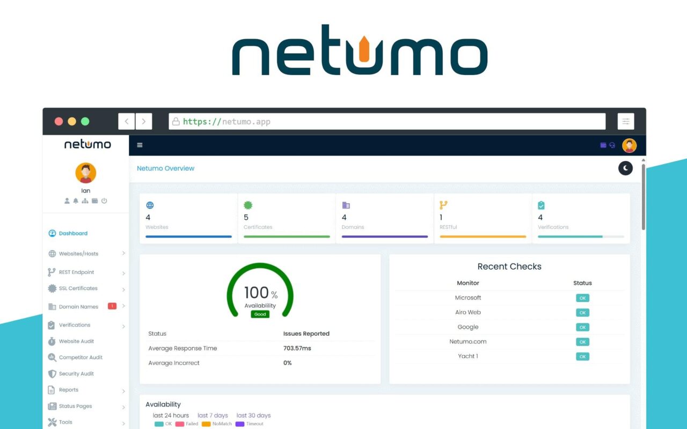This screenshot has height=429, width=687.
Task: Switch to last 7 days availability
Action: point(213,416)
